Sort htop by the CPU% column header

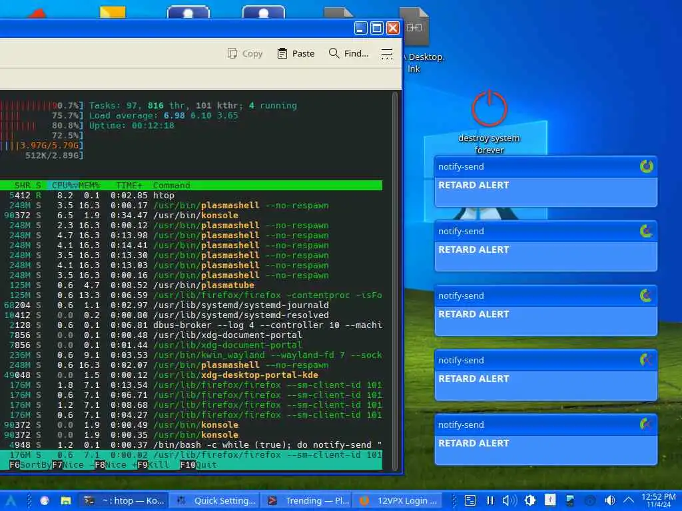pos(65,186)
